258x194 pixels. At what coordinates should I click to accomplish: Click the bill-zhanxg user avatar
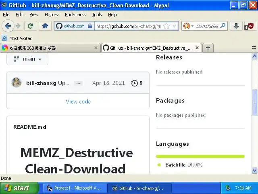pyautogui.click(x=17, y=82)
